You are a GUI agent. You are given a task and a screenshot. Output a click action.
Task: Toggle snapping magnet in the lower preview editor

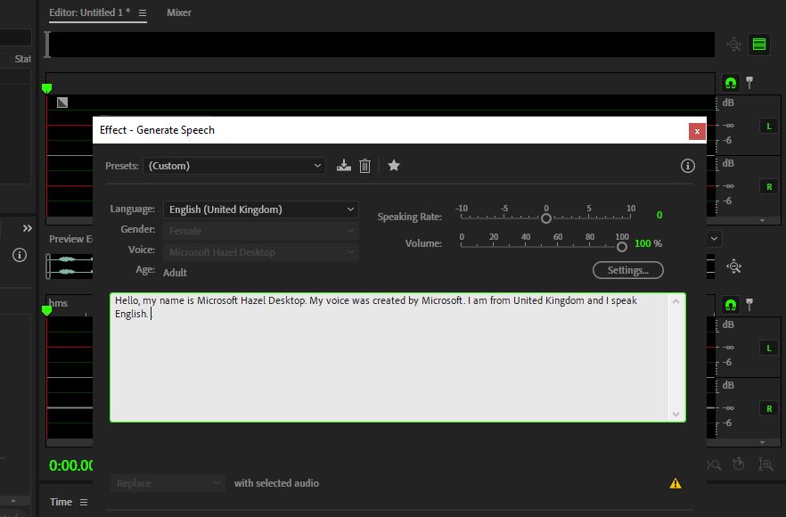point(731,305)
